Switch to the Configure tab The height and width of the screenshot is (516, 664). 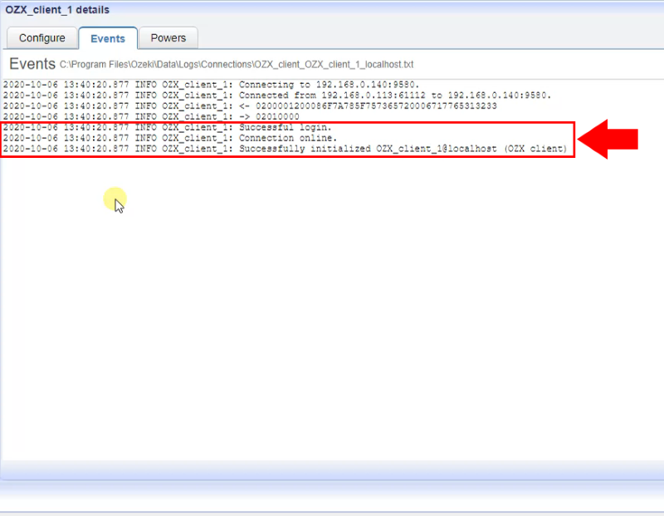[x=42, y=38]
